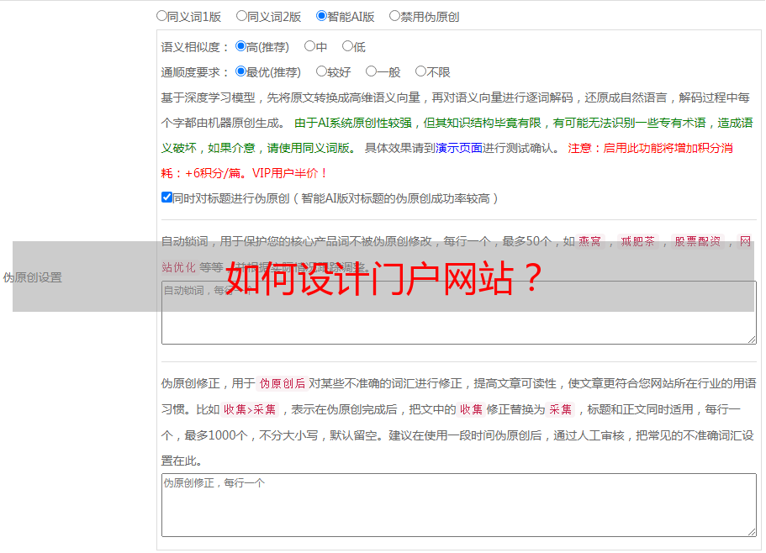Screen dimensions: 766x553
Task: Select the 禁用伪原创 radio option
Action: [394, 16]
